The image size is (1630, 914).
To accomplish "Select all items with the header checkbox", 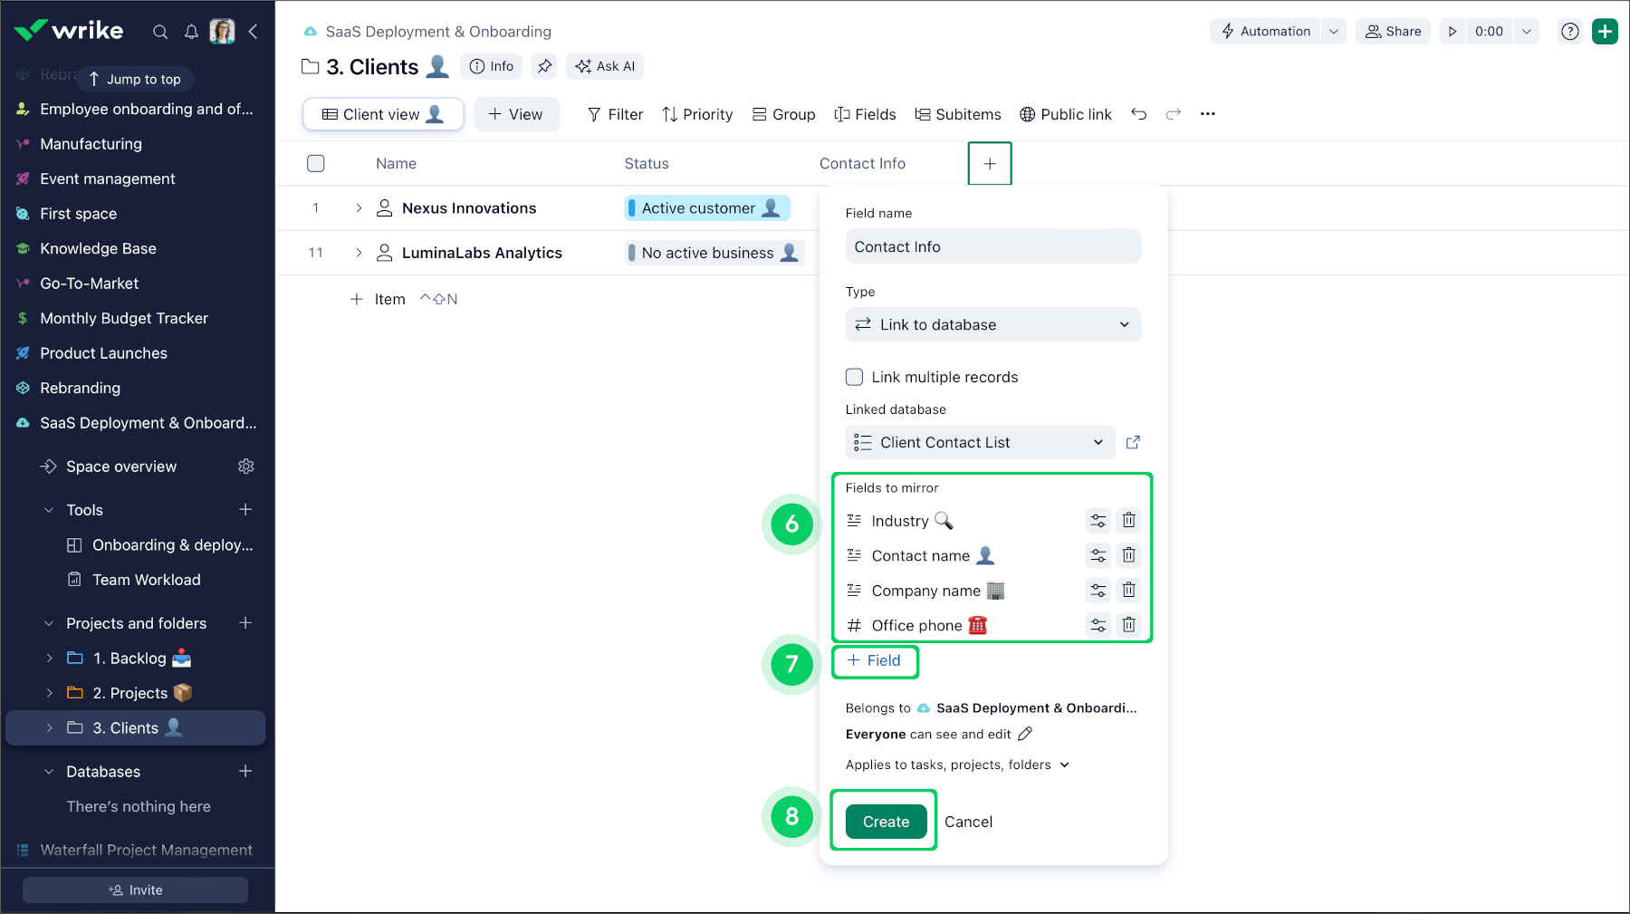I will coord(316,163).
